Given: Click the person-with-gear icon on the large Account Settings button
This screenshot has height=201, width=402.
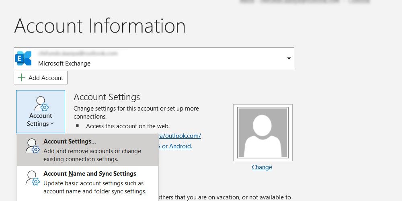Looking at the screenshot, I should coord(41,104).
